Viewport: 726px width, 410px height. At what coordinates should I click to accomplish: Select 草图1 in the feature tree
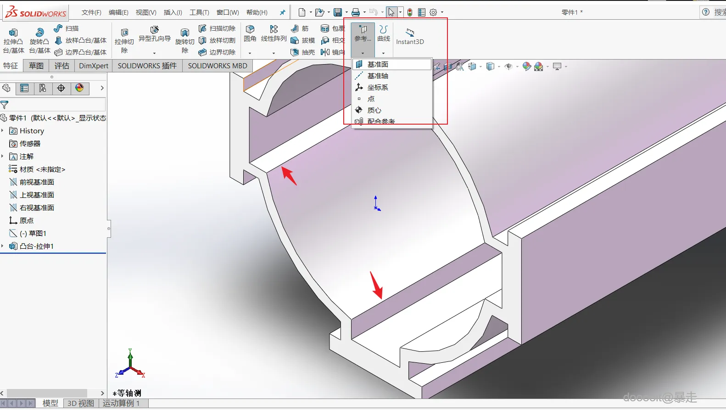(x=28, y=233)
